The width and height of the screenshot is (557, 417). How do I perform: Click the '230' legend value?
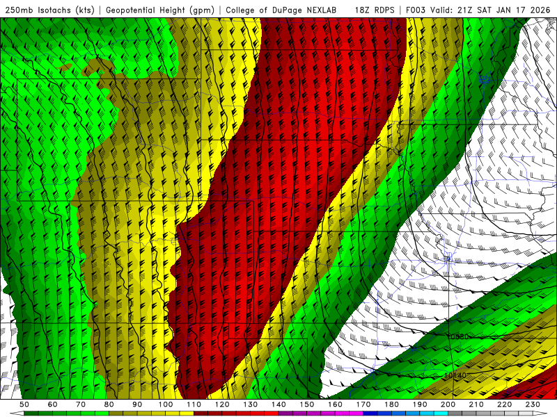click(533, 404)
